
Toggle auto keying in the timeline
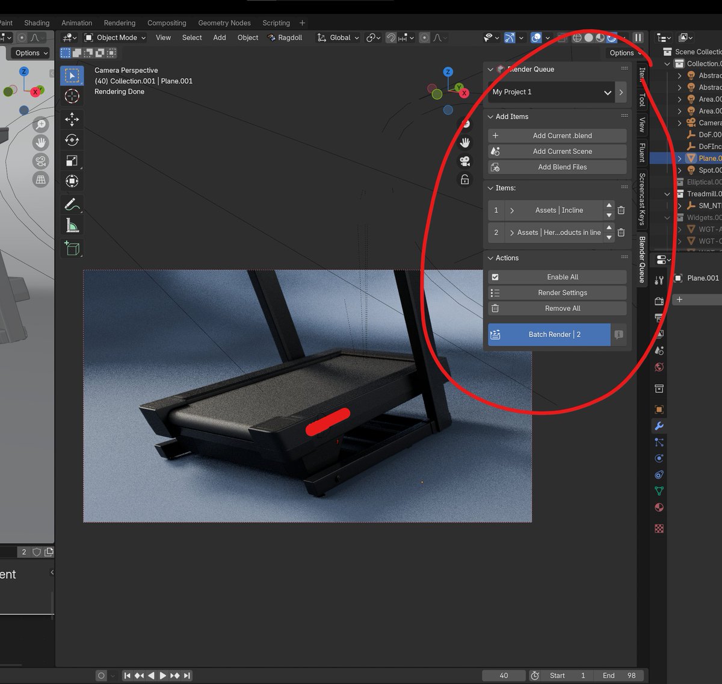(101, 676)
